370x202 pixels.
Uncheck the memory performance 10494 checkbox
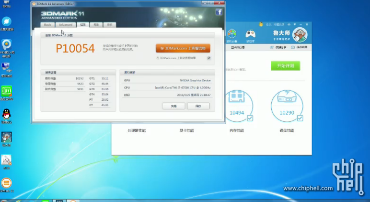[x=250, y=118]
